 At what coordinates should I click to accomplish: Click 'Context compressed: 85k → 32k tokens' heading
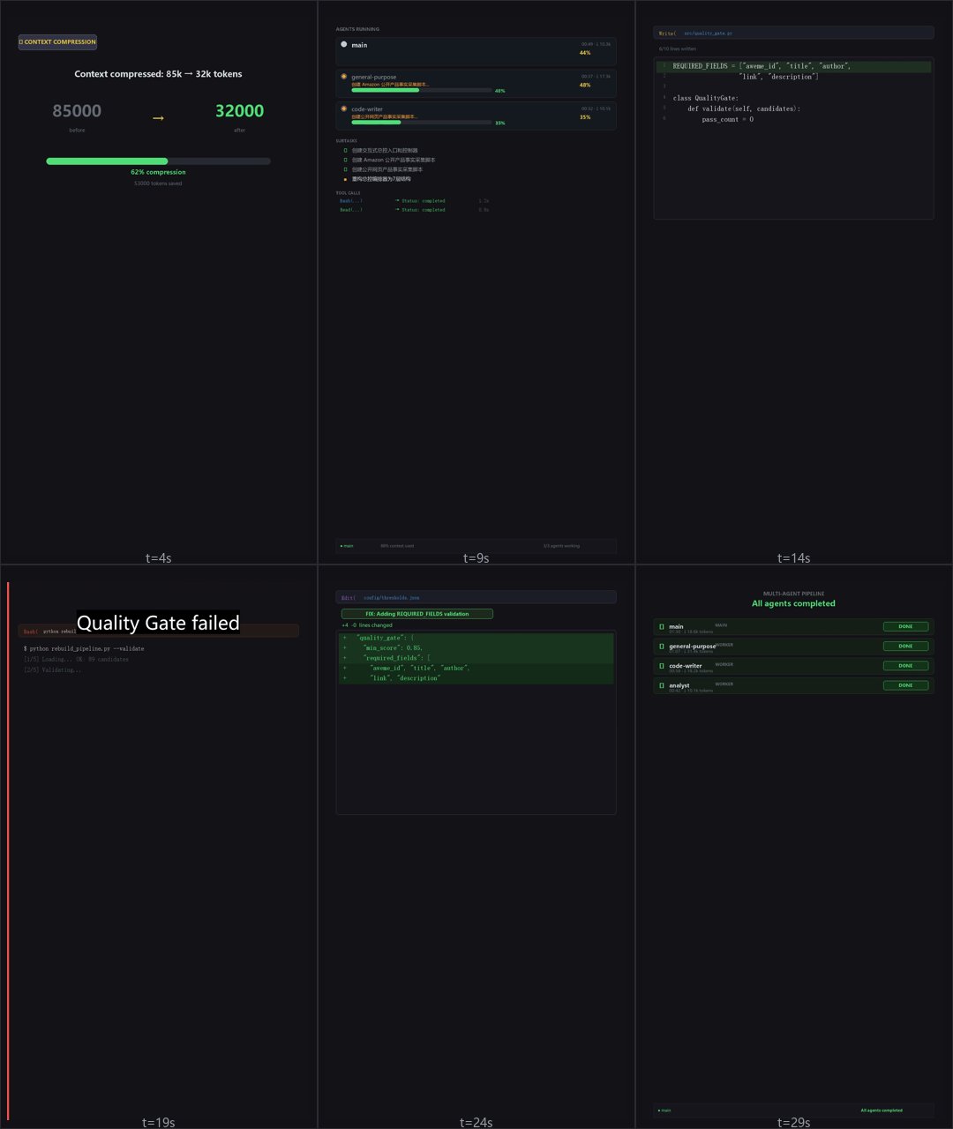pyautogui.click(x=158, y=74)
